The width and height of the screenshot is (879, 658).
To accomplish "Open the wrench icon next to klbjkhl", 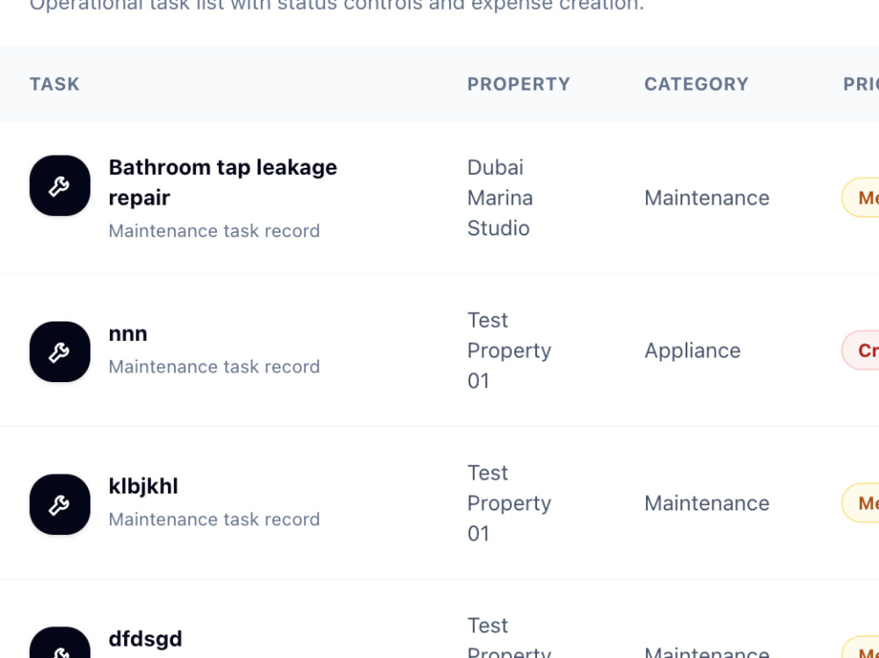I will pyautogui.click(x=60, y=504).
